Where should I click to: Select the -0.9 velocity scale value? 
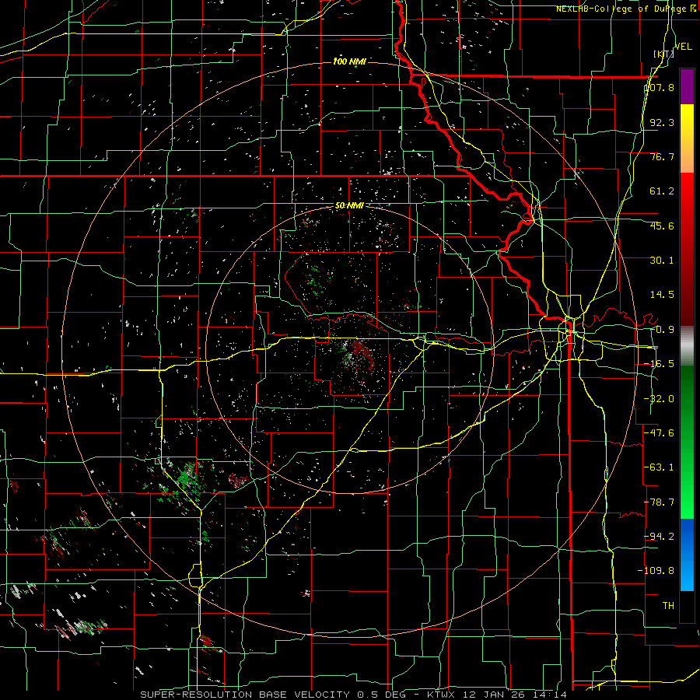662,330
